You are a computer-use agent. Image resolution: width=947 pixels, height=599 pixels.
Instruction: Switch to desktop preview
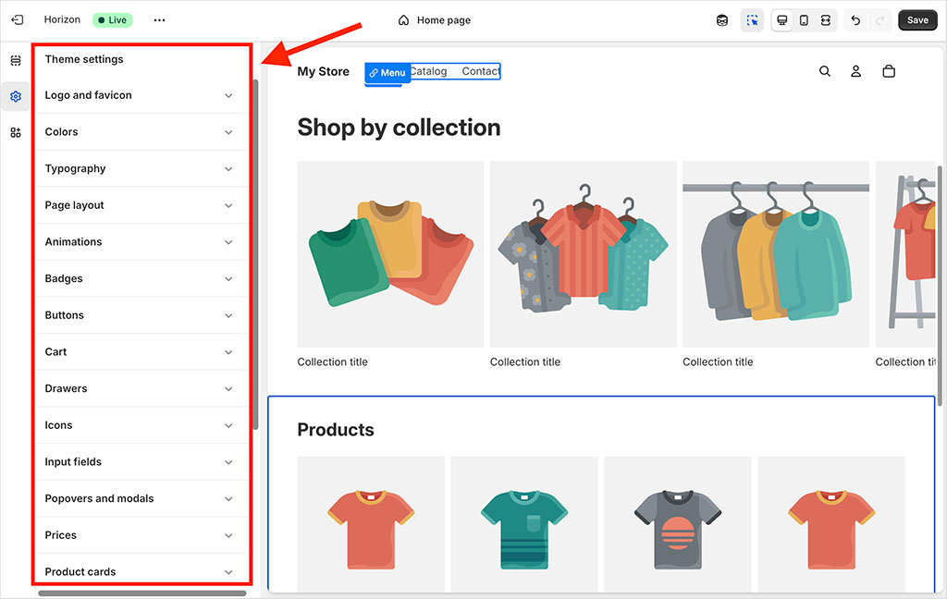point(782,20)
